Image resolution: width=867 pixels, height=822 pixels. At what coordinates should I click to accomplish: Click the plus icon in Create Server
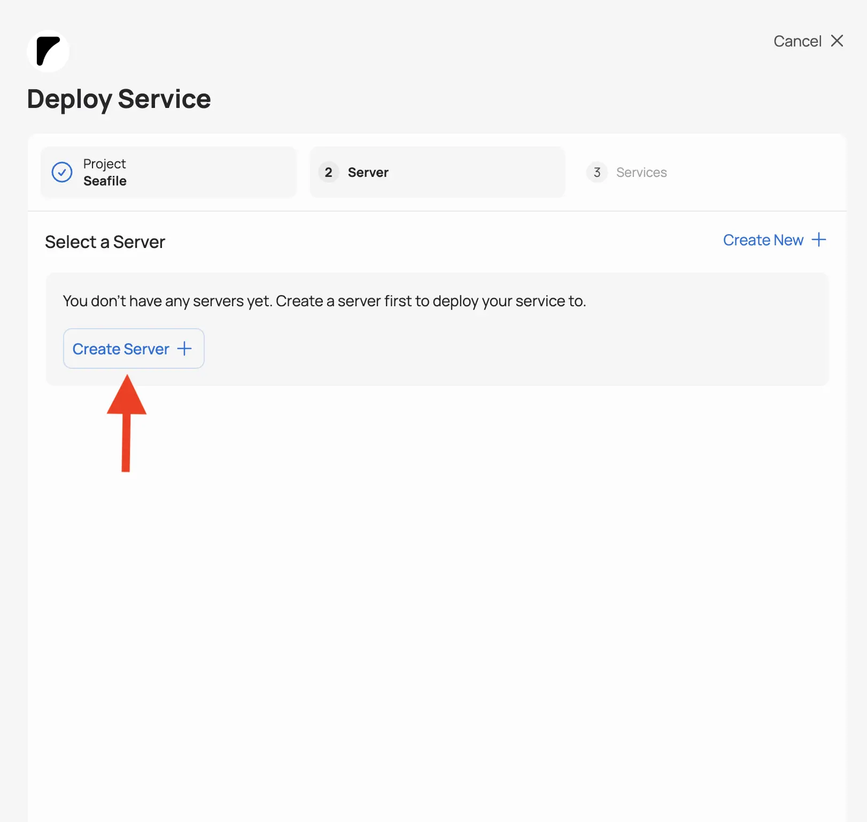click(184, 348)
